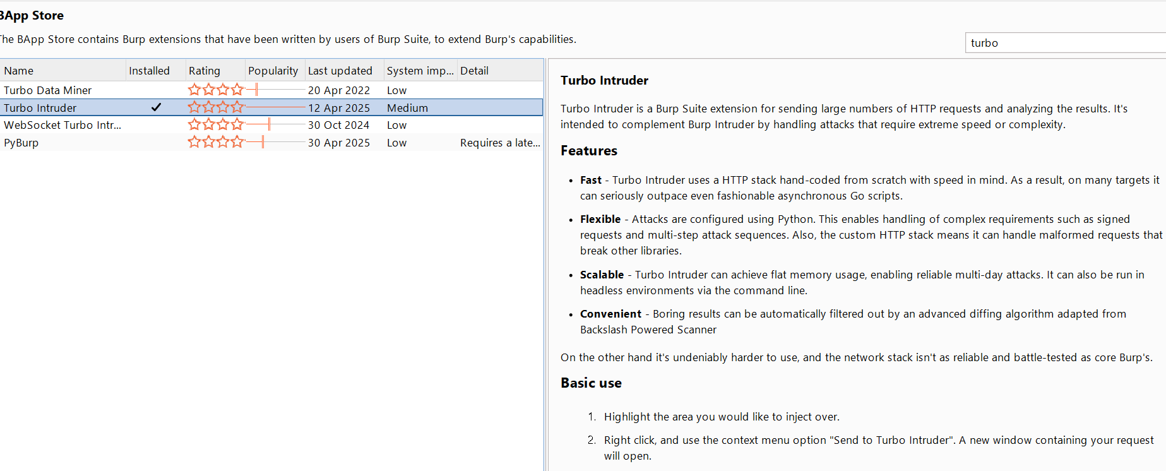Sort by the Popularity column header
The image size is (1166, 471).
click(273, 71)
